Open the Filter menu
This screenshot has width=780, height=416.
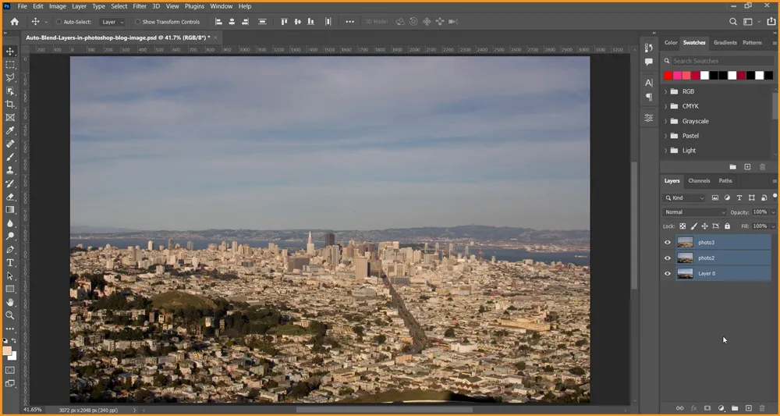(140, 6)
